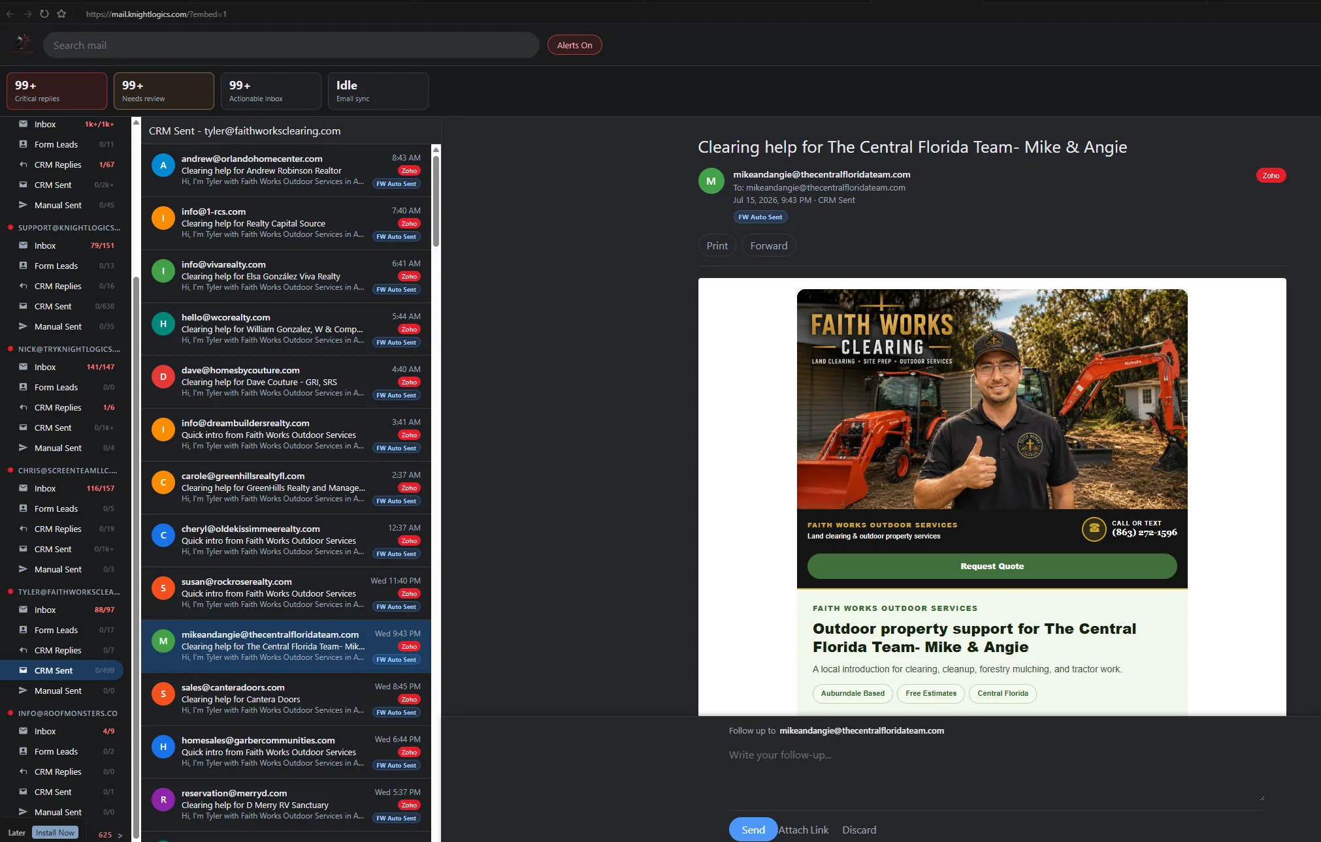Click the browser address bar URL

click(x=156, y=14)
